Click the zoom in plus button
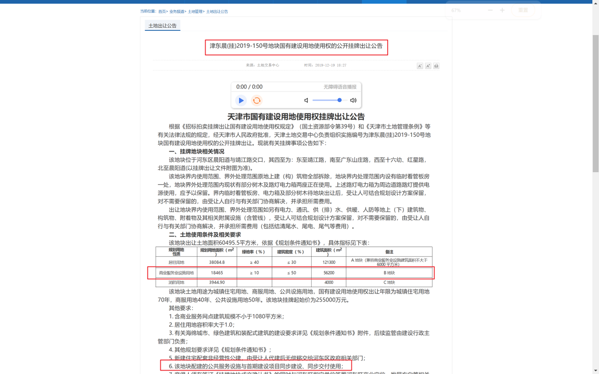 [x=502, y=10]
